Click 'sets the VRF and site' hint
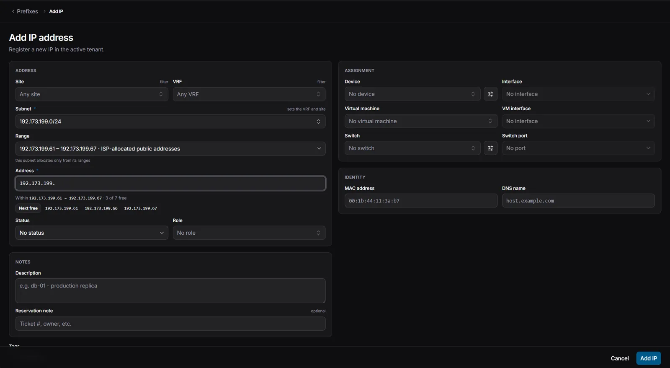This screenshot has width=670, height=368. (306, 109)
